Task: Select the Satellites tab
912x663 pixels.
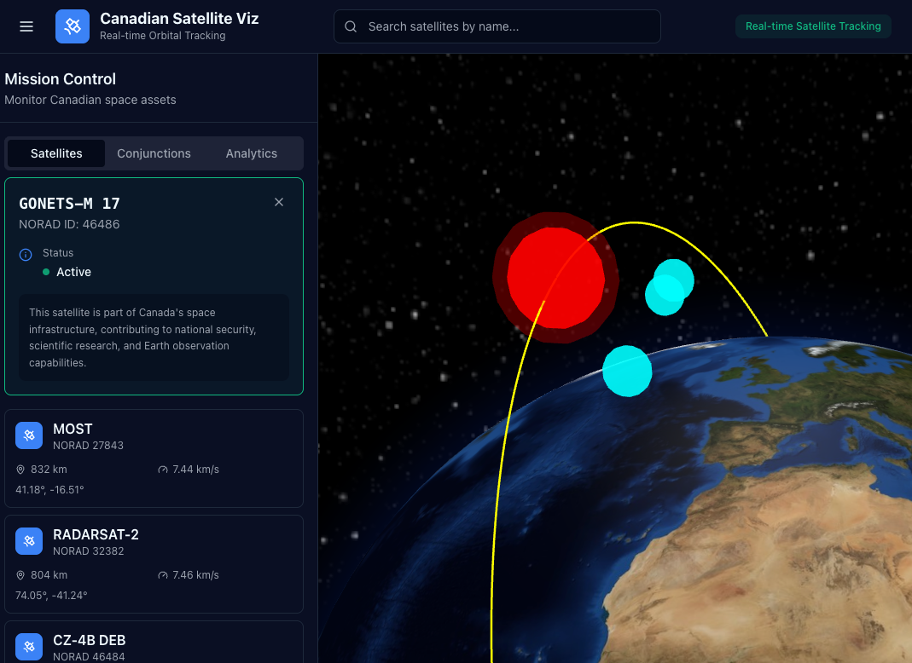Action: tap(56, 153)
